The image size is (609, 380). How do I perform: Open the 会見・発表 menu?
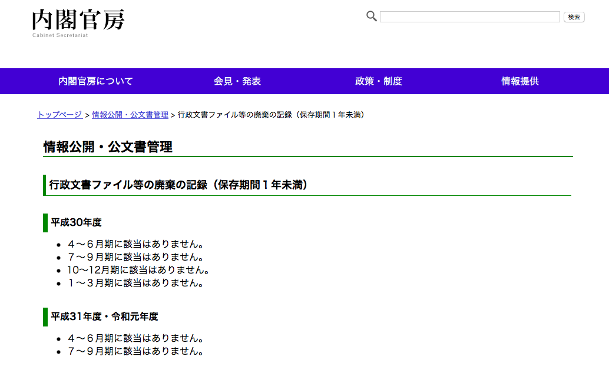click(237, 81)
